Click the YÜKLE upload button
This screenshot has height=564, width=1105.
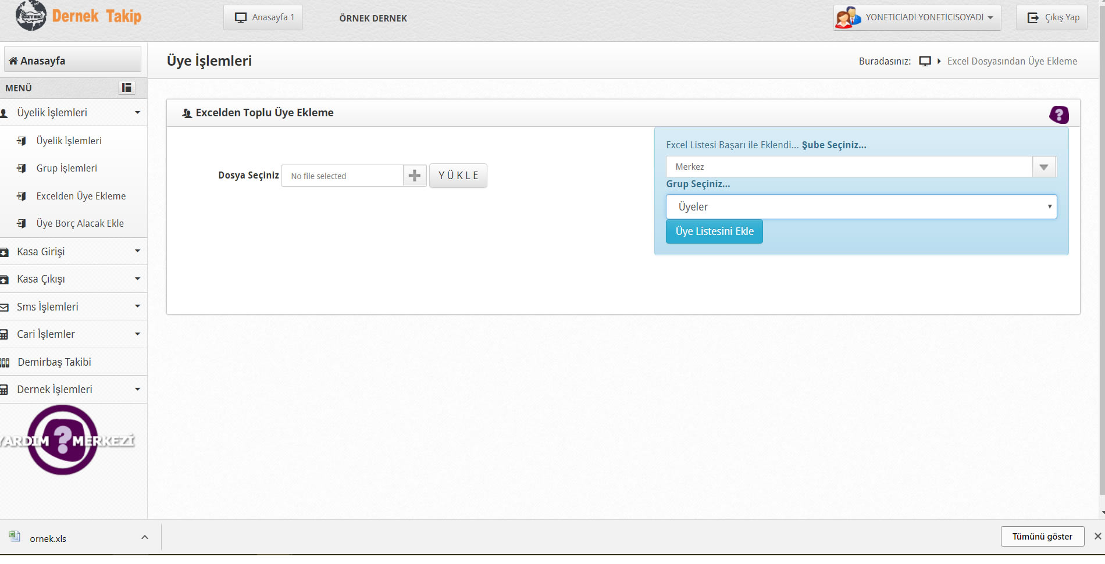pos(458,176)
